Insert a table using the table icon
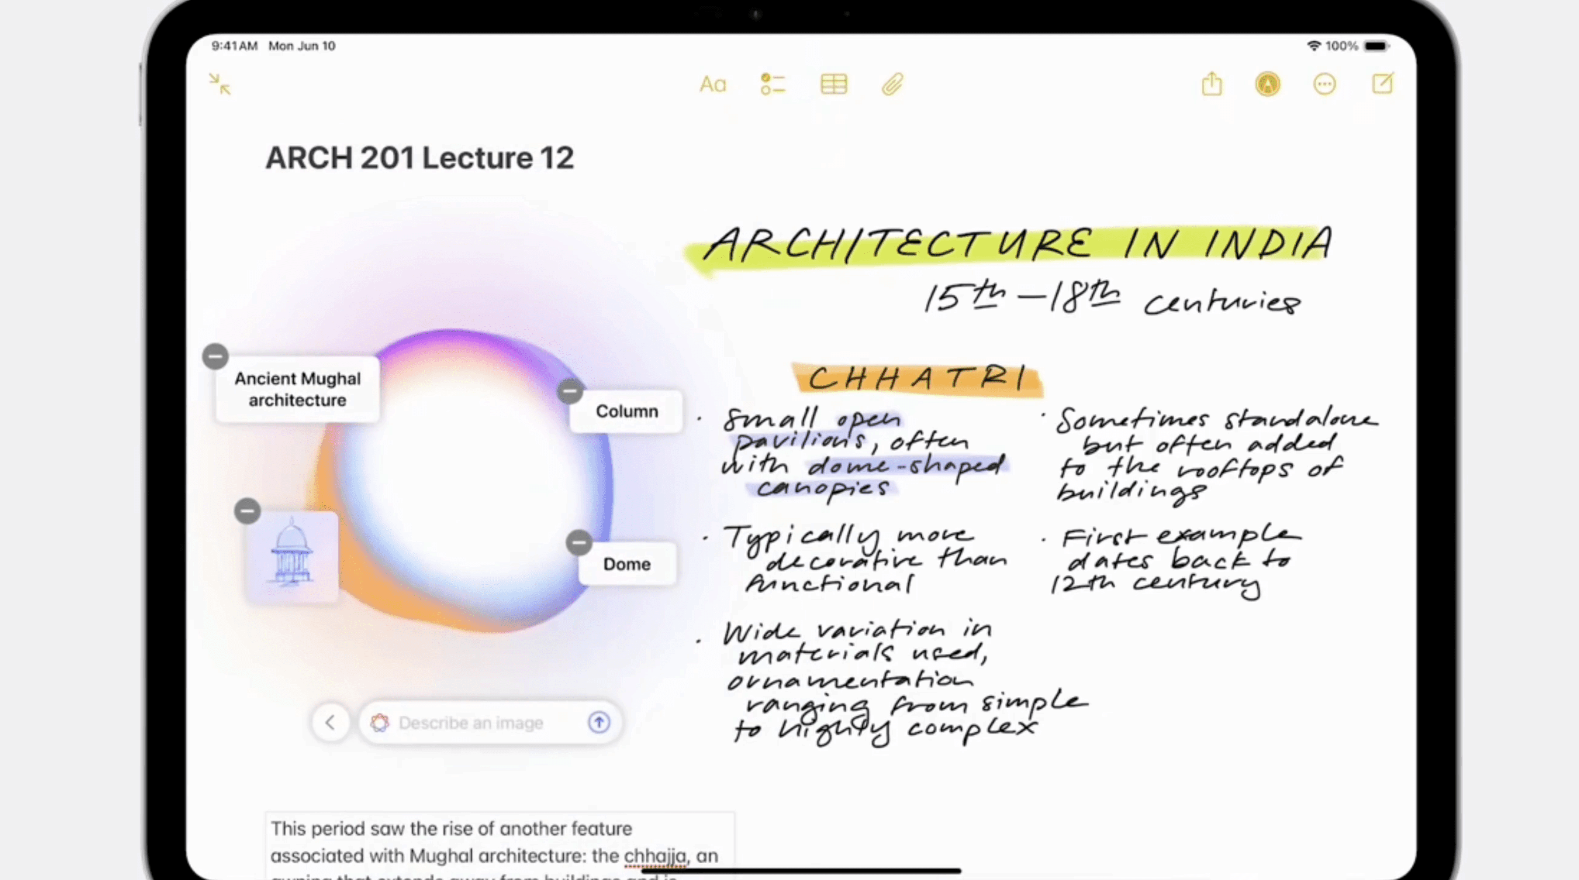The width and height of the screenshot is (1579, 880). (832, 84)
